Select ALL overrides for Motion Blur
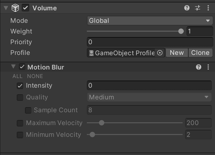The image size is (215, 155). (x=17, y=76)
